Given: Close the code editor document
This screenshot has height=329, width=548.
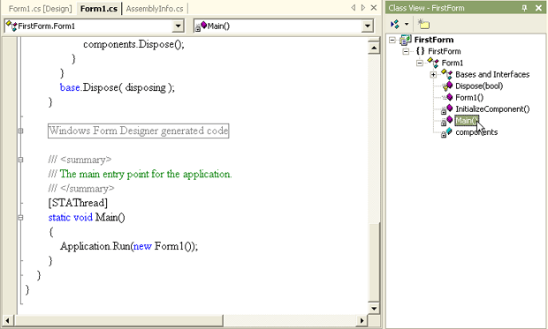Looking at the screenshot, I should [x=374, y=8].
